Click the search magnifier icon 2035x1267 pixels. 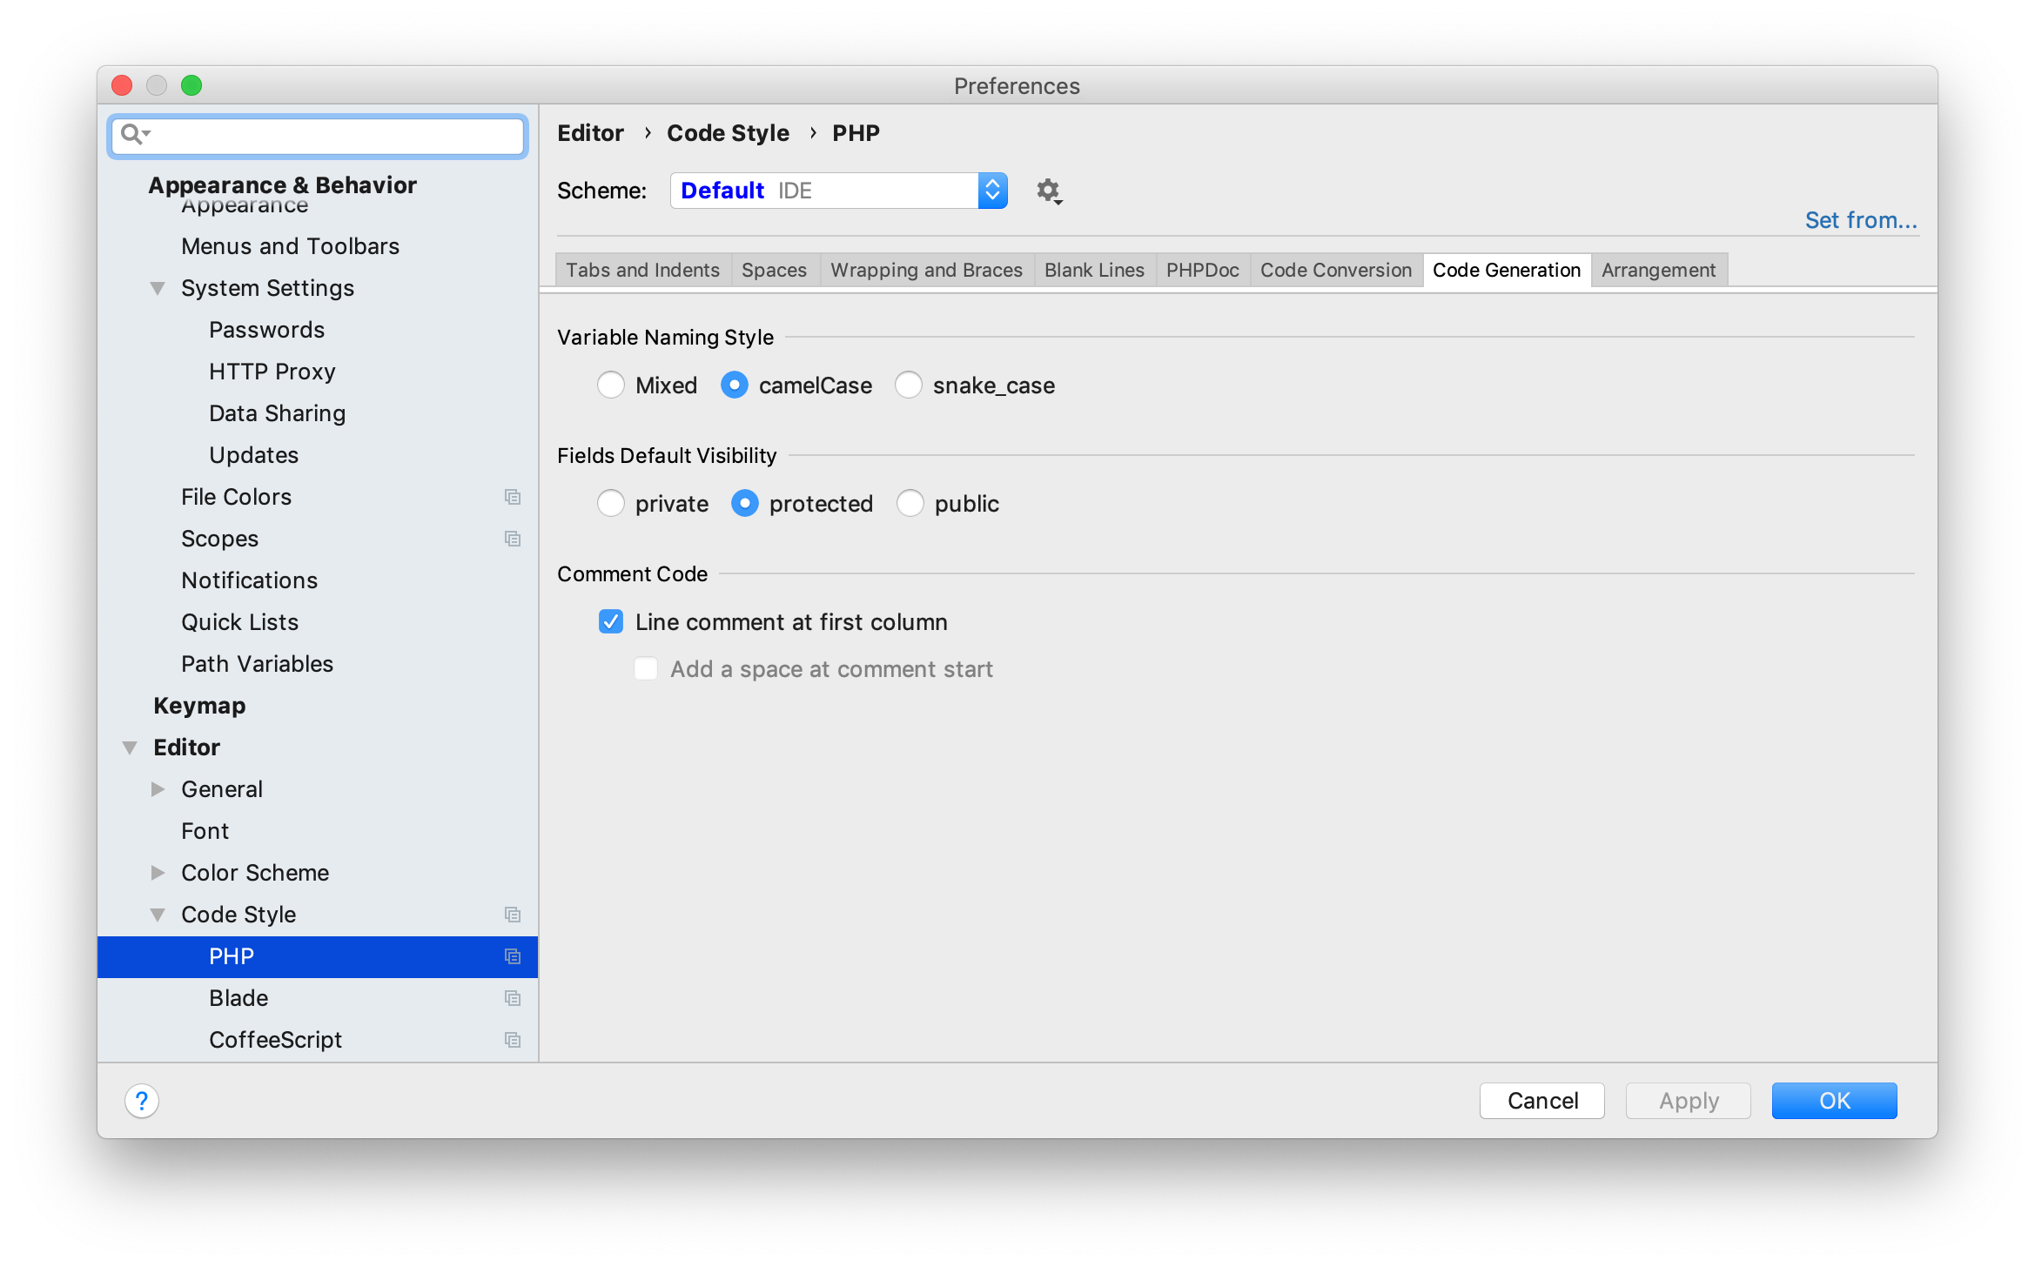click(135, 134)
